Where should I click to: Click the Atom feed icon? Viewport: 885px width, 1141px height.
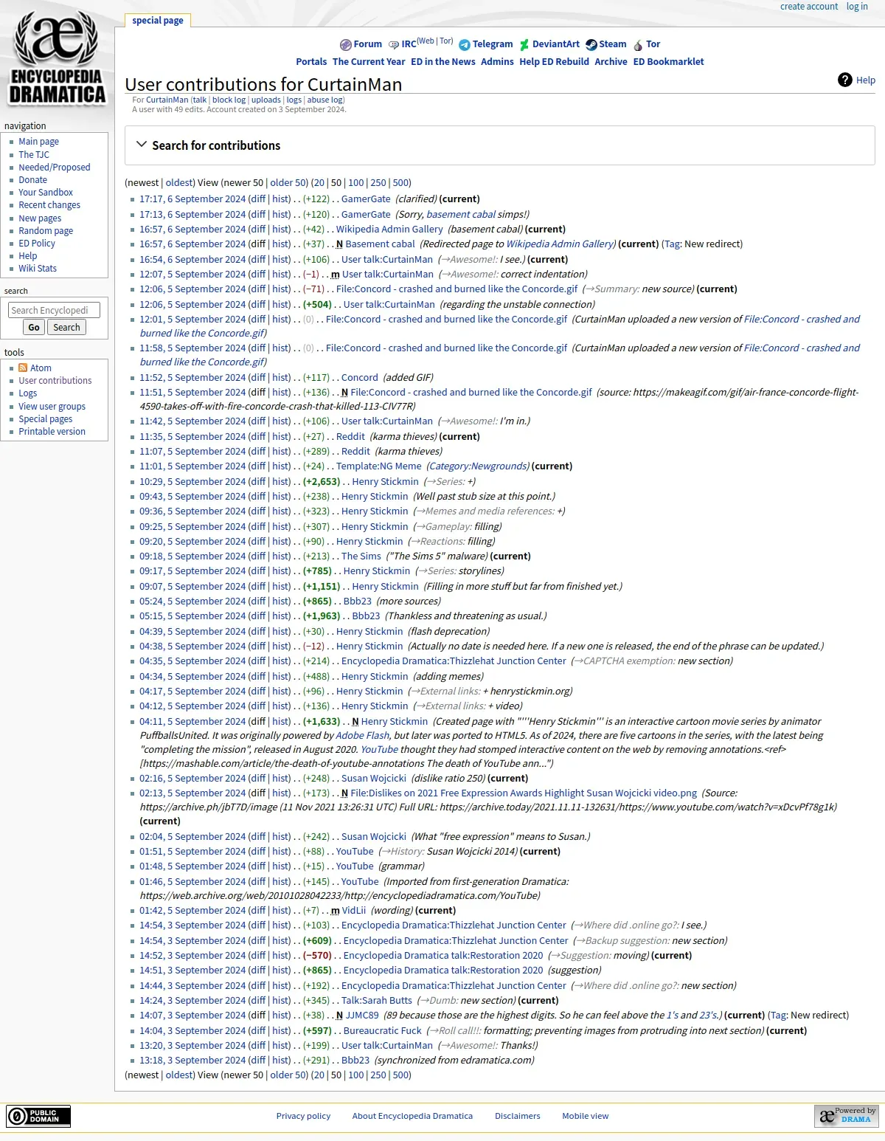[x=23, y=368]
